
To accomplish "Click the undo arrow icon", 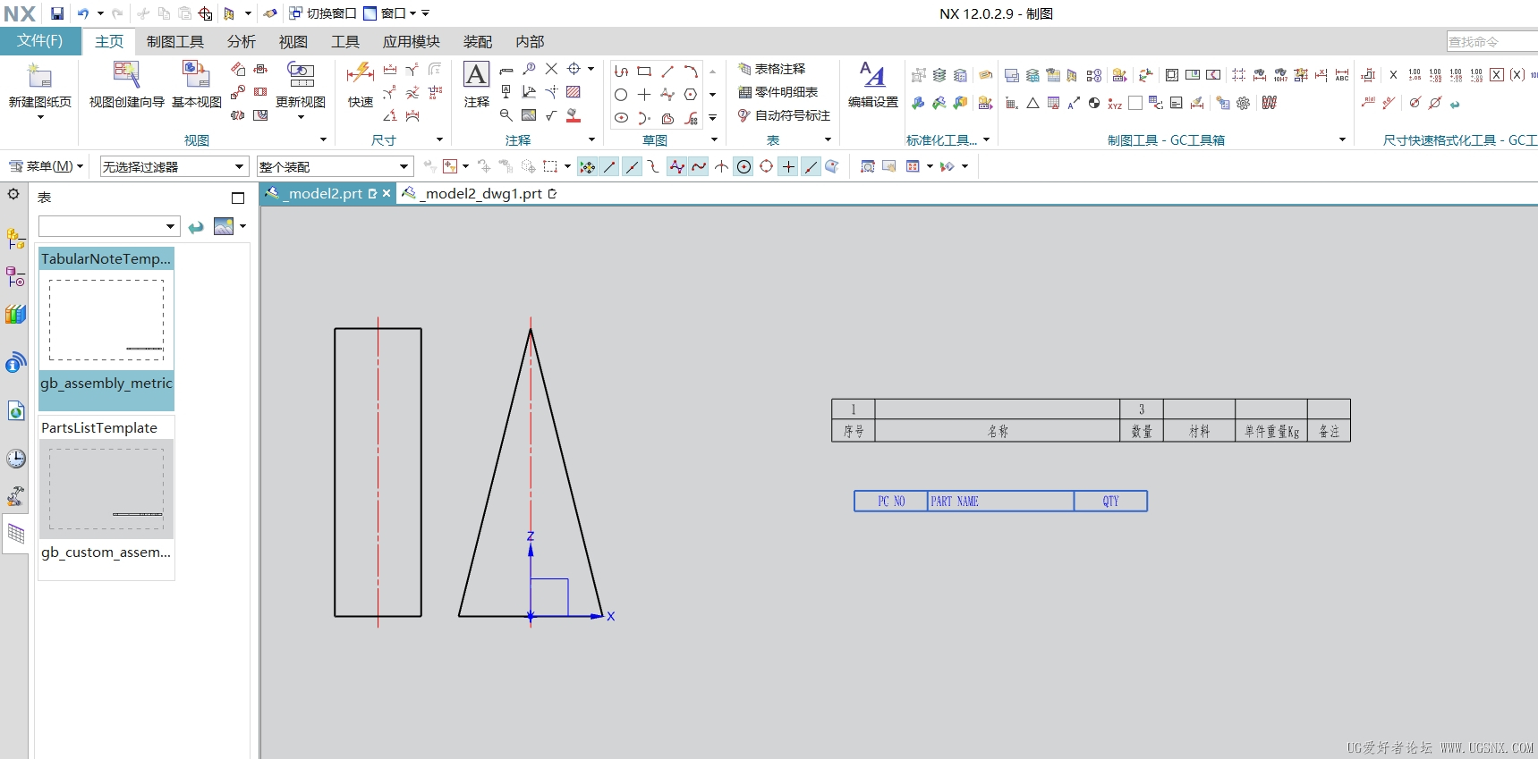I will (83, 13).
